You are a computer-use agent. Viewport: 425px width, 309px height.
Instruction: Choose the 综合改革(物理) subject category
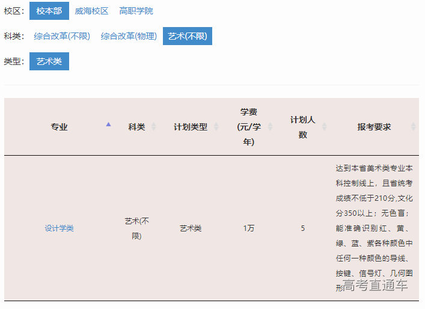[x=129, y=36]
